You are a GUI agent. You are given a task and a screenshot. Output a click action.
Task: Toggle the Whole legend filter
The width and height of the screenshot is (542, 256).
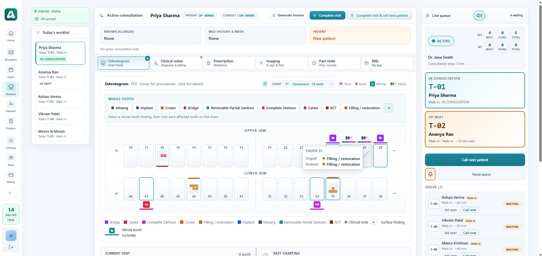[378, 84]
